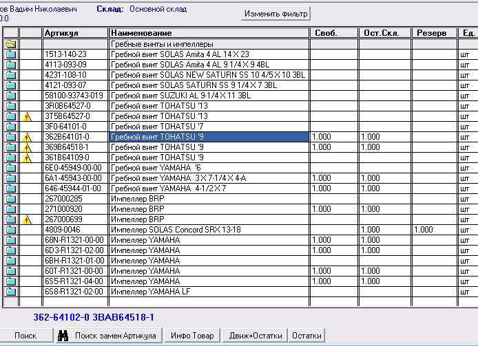
Task: Click folder icon of row 1513-140-23
Action: click(x=10, y=54)
